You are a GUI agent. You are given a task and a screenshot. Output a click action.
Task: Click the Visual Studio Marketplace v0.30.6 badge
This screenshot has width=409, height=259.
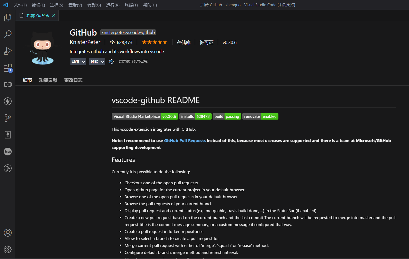point(145,116)
